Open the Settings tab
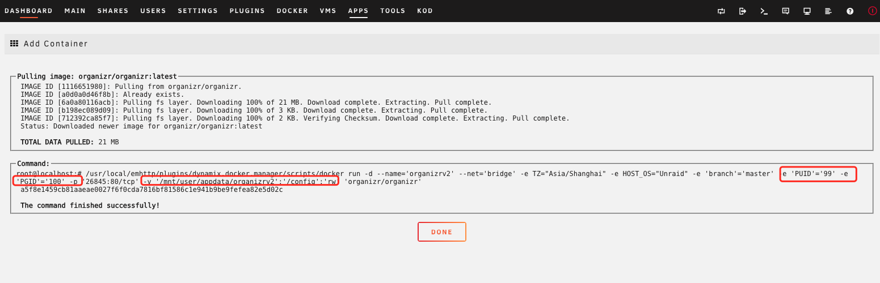The image size is (880, 283). [x=198, y=11]
